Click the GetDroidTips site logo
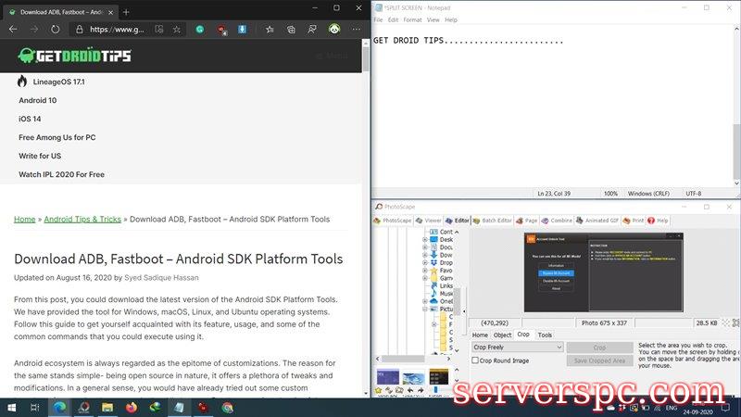 pos(74,57)
